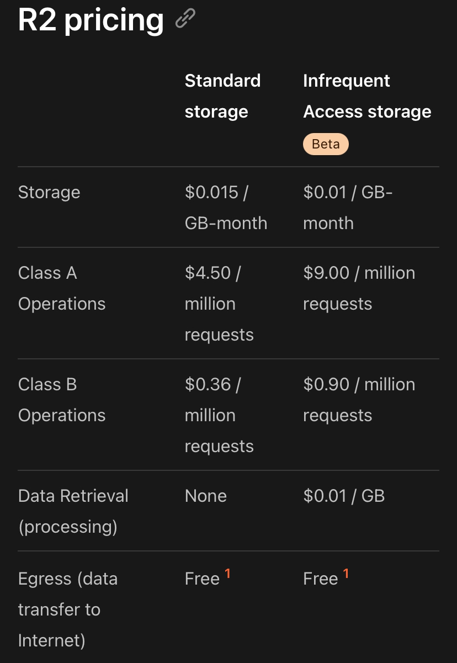Click the $4.50 / million requests cell

[219, 304]
